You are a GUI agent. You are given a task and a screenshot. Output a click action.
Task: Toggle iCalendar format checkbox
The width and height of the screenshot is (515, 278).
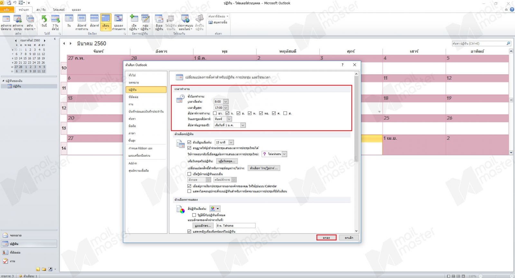[x=190, y=186]
